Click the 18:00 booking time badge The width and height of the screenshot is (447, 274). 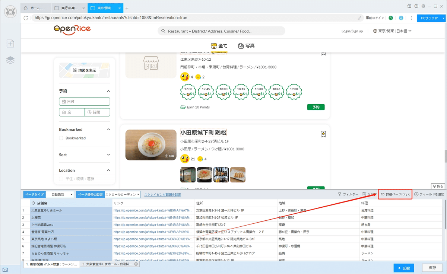point(223,92)
